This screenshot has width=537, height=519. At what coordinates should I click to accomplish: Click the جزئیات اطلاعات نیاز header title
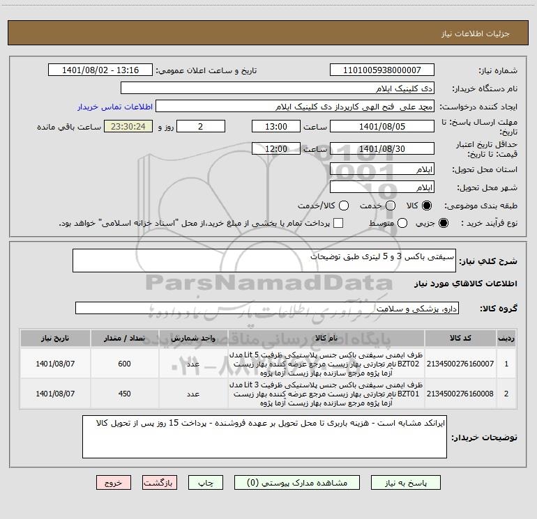point(475,33)
